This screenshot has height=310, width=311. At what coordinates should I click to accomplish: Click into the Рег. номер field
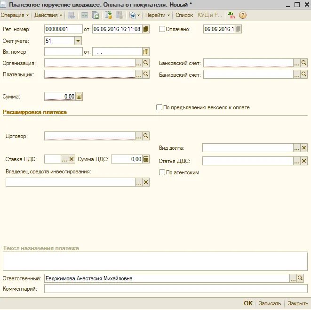point(63,29)
